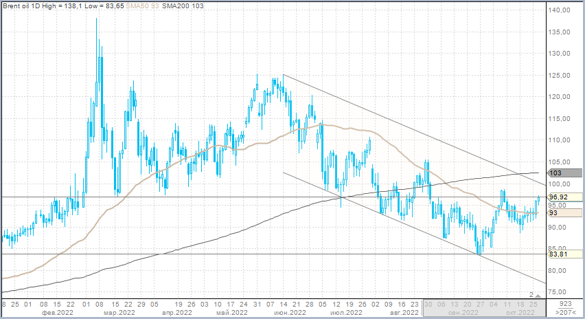Click the 140,00 price scale label
The width and height of the screenshot is (585, 319).
(x=562, y=10)
